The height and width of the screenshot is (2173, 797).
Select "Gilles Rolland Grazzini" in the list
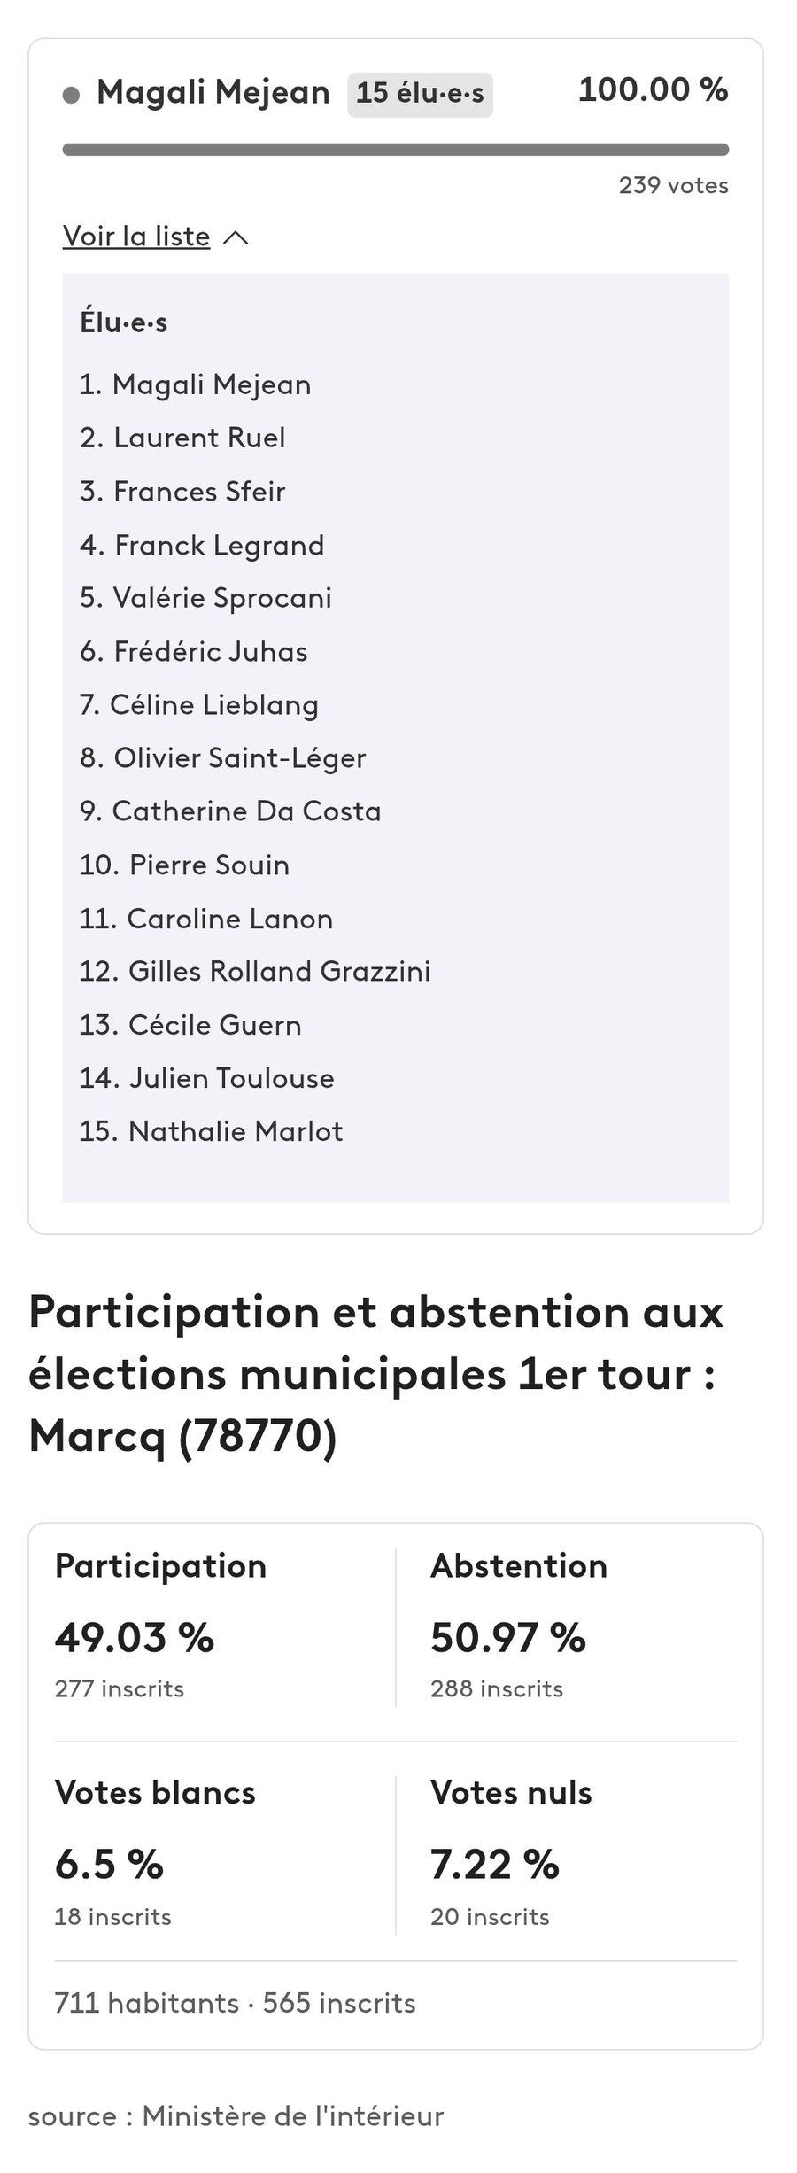pos(279,972)
